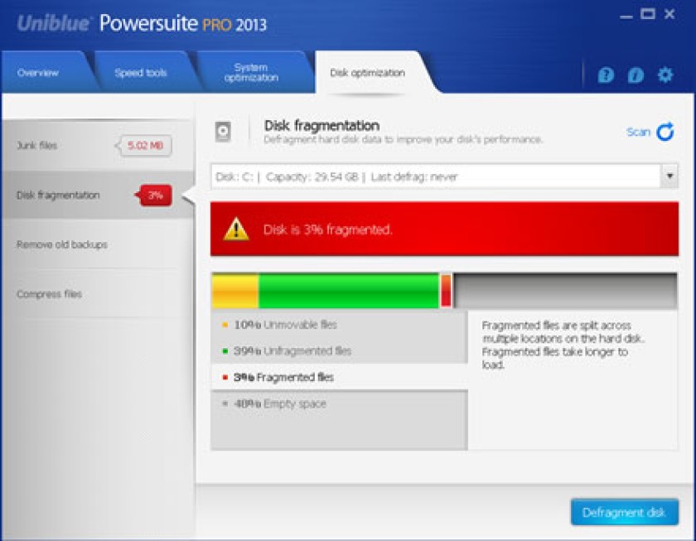
Task: Maximize the Powersuite window
Action: pos(648,14)
